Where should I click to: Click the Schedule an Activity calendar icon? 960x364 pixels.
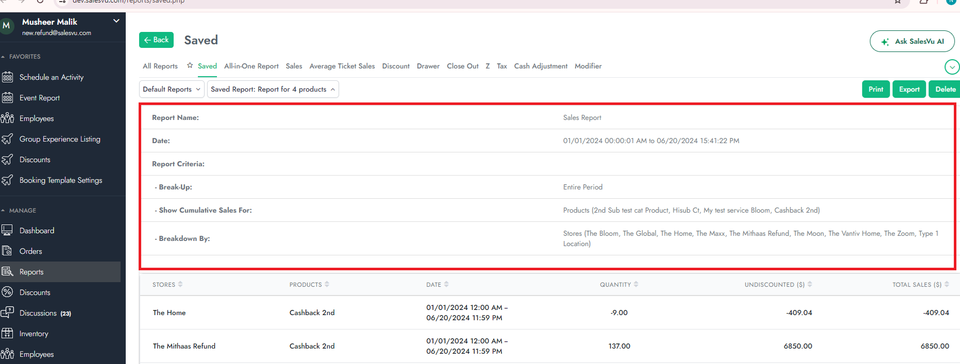click(7, 77)
